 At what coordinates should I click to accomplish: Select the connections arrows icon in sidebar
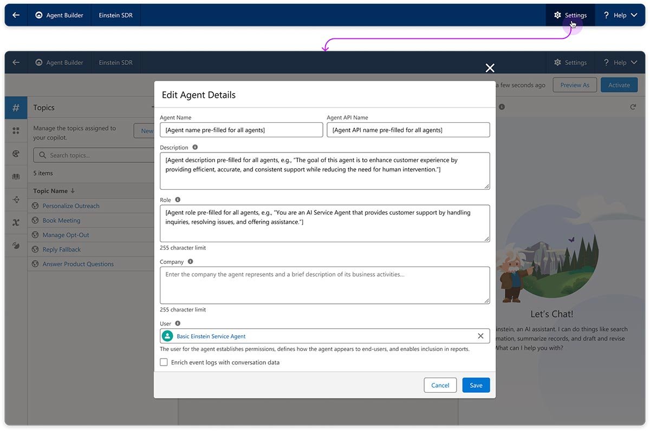(x=16, y=199)
